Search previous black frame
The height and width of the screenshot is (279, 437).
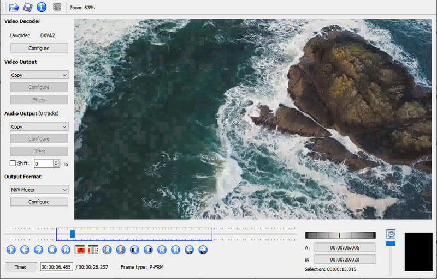(x=134, y=250)
